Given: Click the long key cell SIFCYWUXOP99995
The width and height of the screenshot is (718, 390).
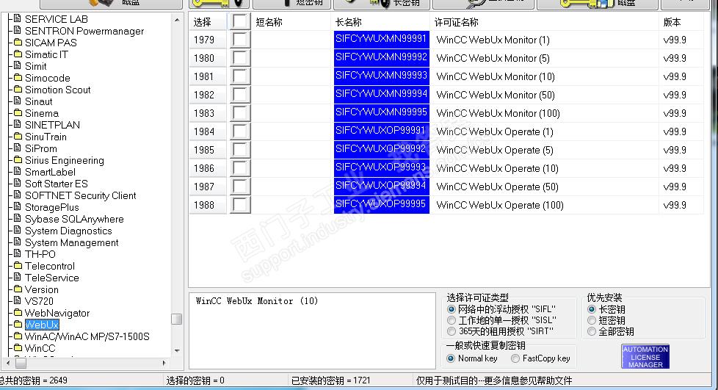Looking at the screenshot, I should coord(382,204).
